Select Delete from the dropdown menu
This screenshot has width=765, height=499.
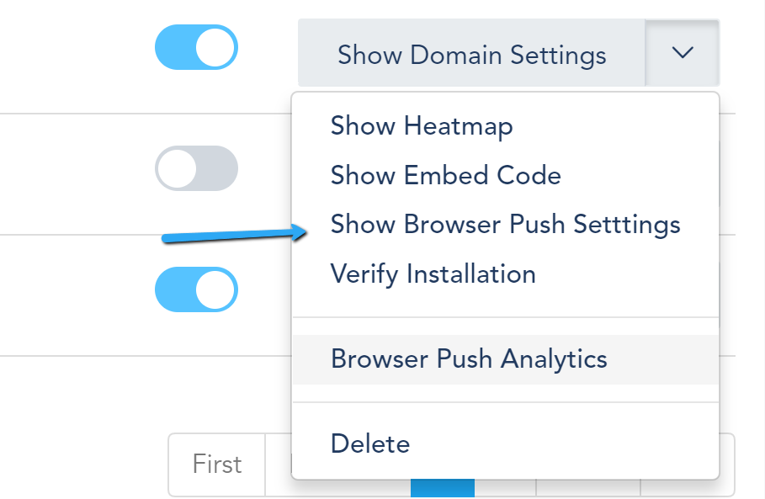369,443
